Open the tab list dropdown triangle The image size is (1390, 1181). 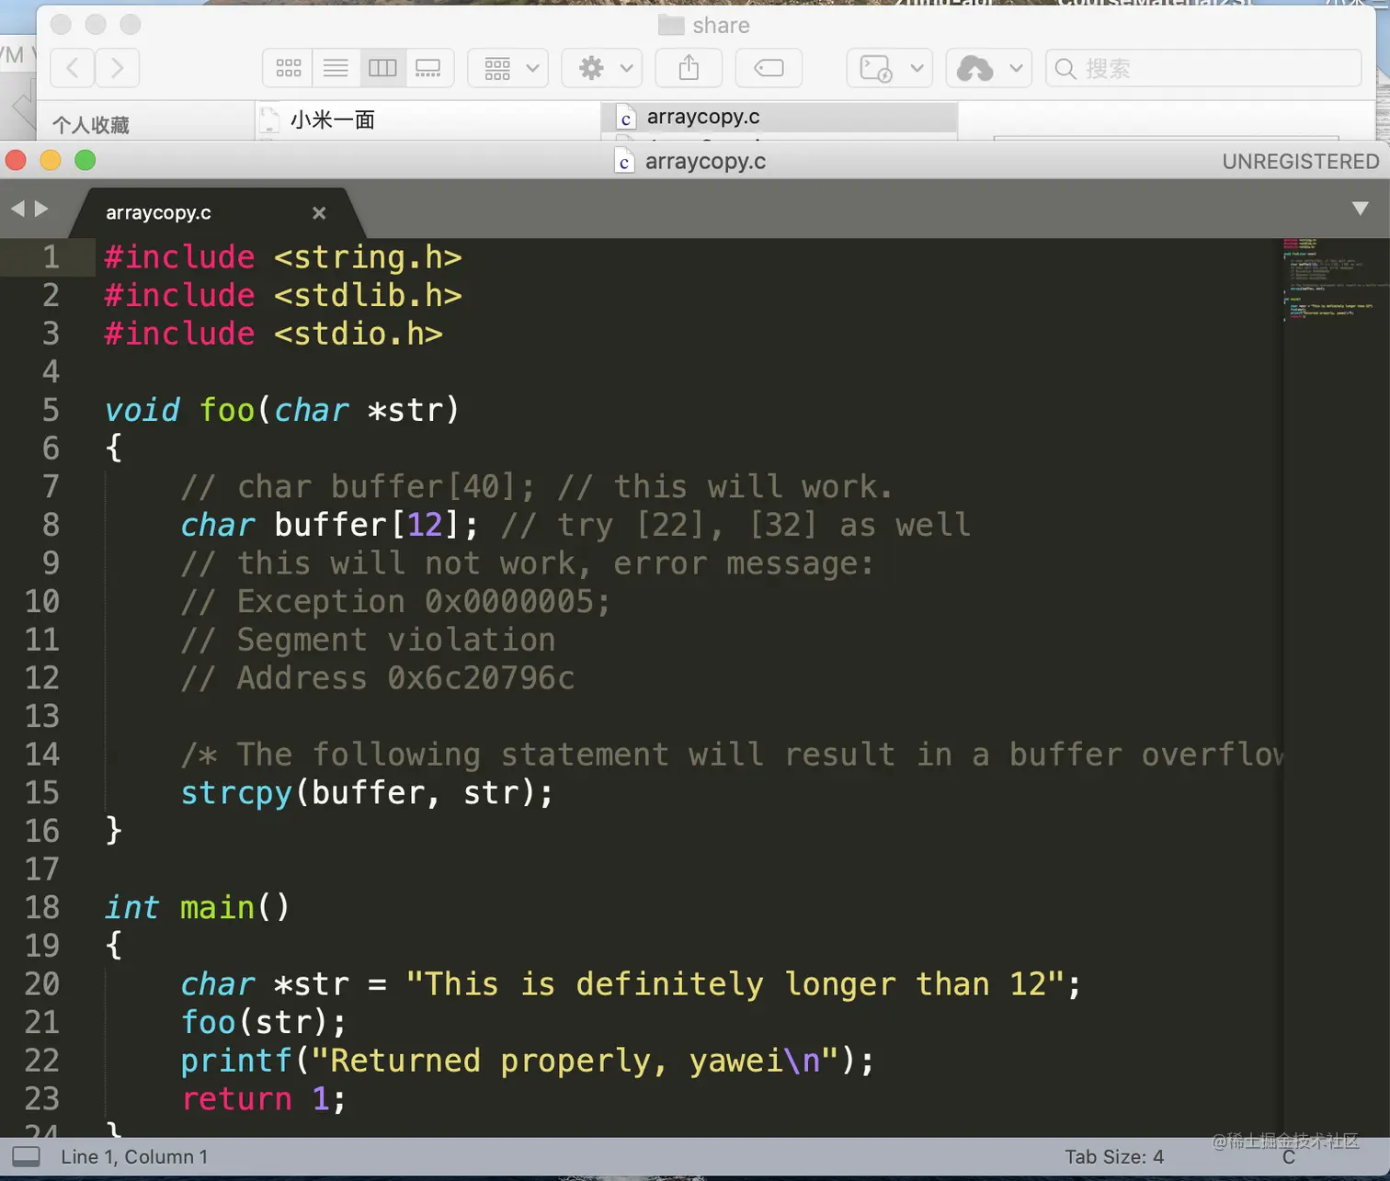pos(1361,209)
